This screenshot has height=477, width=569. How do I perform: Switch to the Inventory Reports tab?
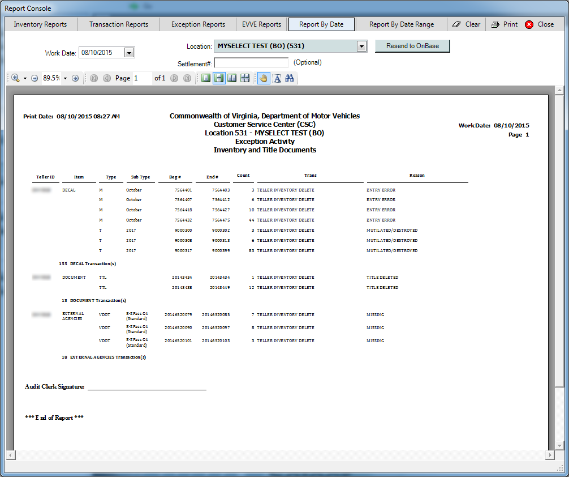[x=40, y=24]
